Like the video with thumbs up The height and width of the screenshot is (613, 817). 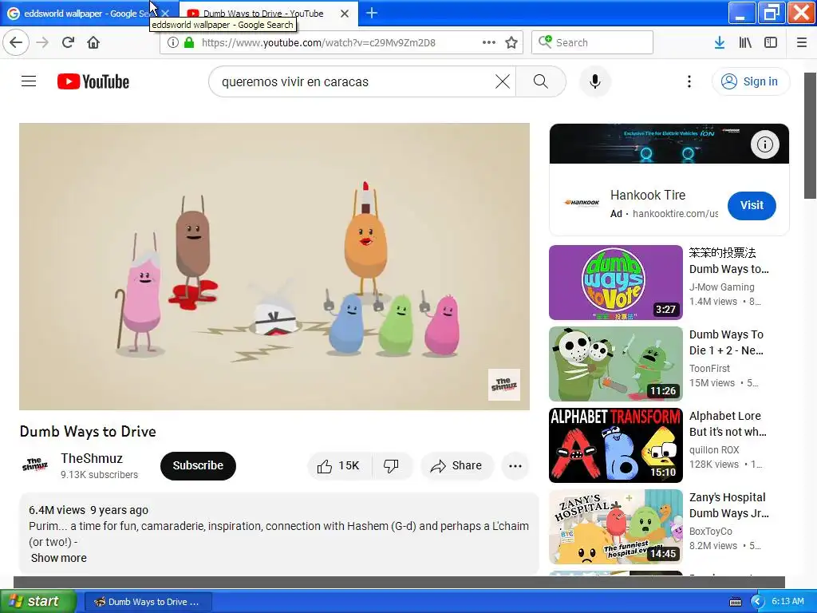coord(339,465)
